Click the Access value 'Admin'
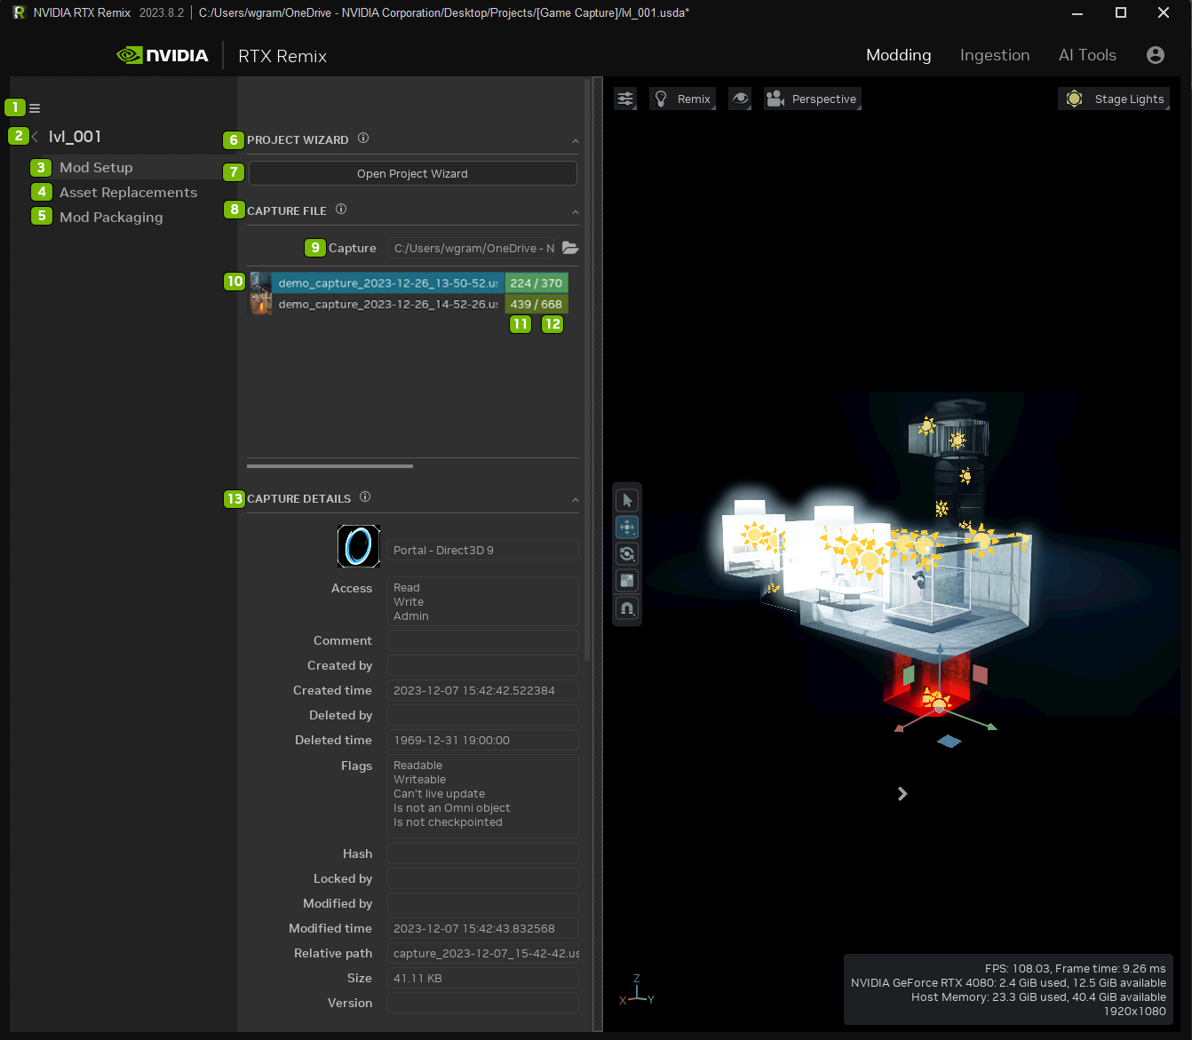The image size is (1192, 1040). pos(410,616)
